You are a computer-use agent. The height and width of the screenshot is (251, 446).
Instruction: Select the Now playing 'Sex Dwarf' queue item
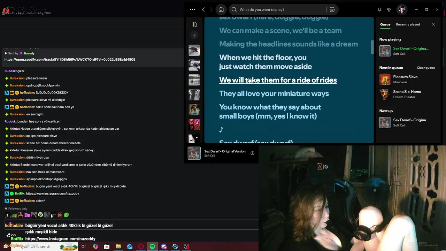(x=407, y=51)
